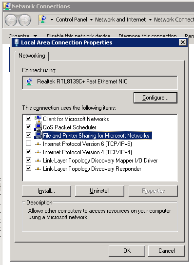Enable the Internet Protocol Version 6 checkbox
194x265 pixels.
coord(29,143)
